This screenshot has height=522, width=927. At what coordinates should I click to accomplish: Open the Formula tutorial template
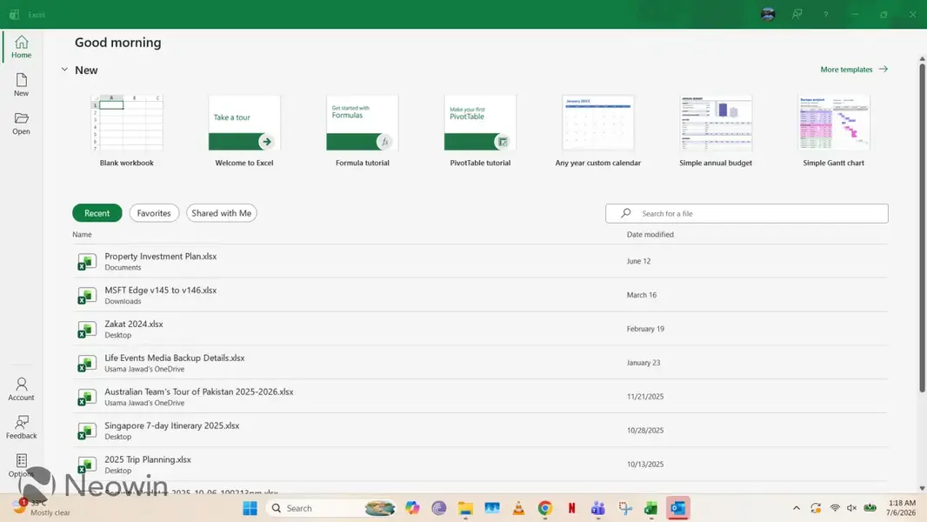[x=363, y=130]
